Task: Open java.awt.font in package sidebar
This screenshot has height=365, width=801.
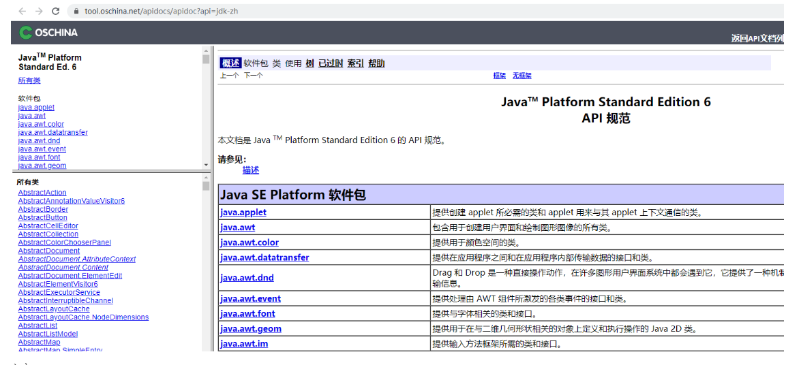Action: tap(40, 157)
